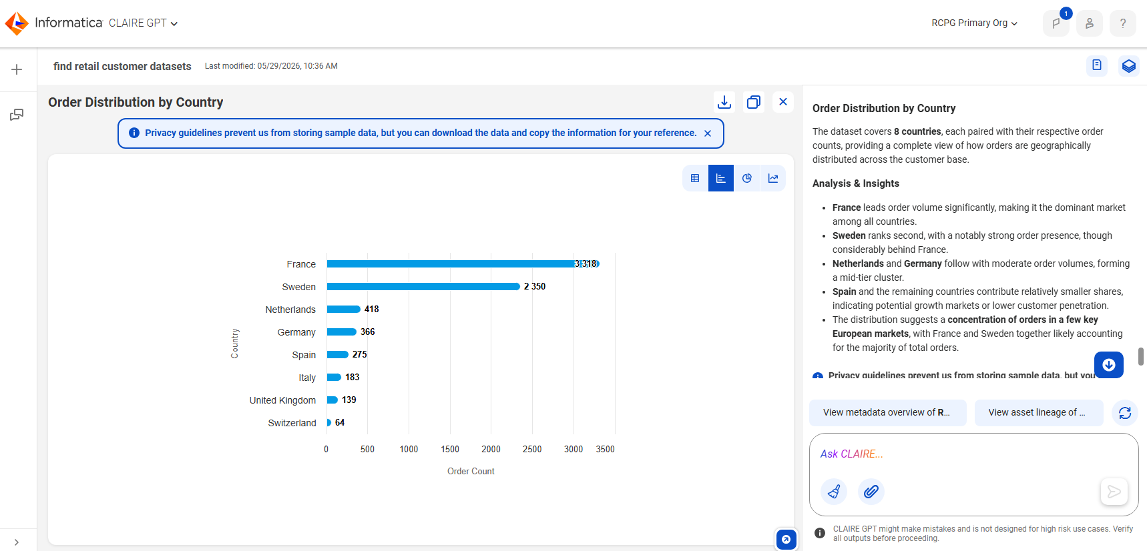Copy the chart information icon
The image size is (1147, 551).
tap(754, 102)
